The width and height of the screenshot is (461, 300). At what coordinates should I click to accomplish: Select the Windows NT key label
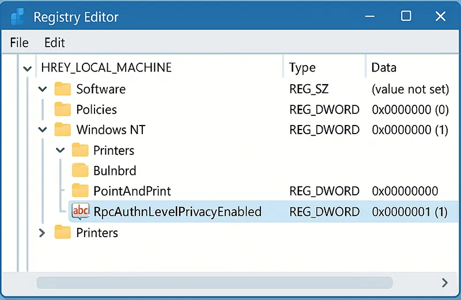click(111, 130)
